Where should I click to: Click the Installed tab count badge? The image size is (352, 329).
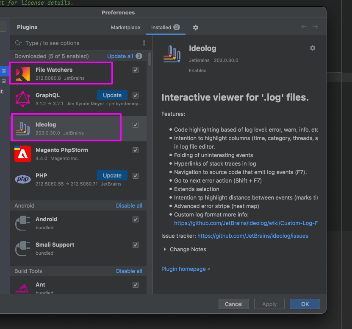[177, 27]
